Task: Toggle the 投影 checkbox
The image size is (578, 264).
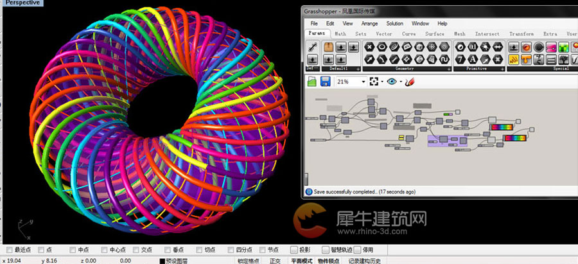Action: coord(293,250)
